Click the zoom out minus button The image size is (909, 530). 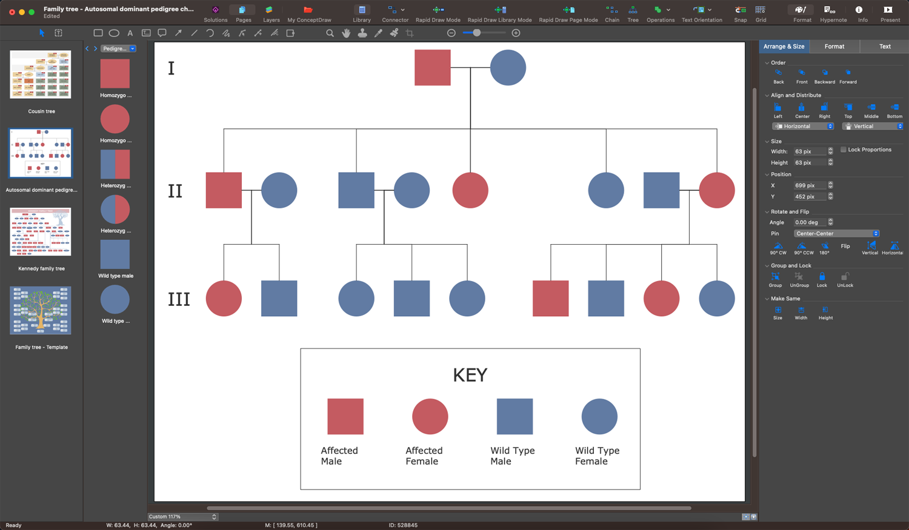(x=451, y=33)
